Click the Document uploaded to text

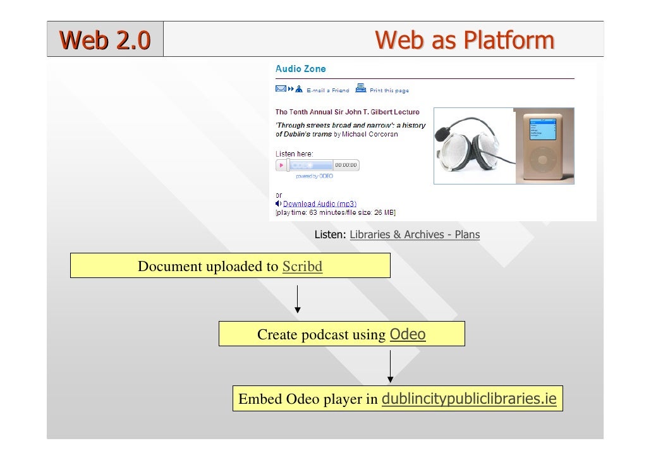(208, 266)
